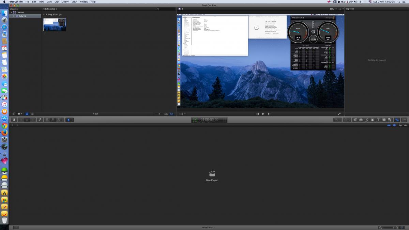This screenshot has width=409, height=230.
Task: Open the Hide Rejected filter popup
Action: coord(50,9)
